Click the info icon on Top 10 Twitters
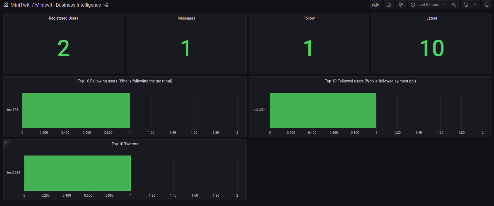This screenshot has height=206, width=494. tap(6, 142)
